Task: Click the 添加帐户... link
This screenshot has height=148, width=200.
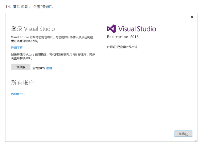Action: (18, 94)
